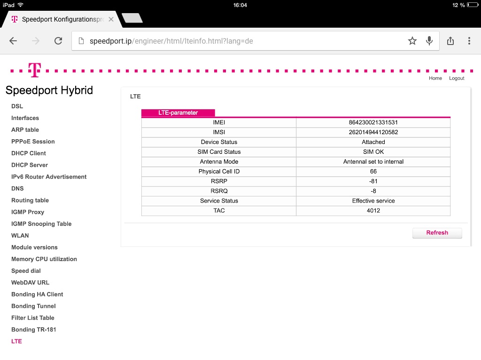
Task: Select the IMSI value 262014944120582
Action: (x=373, y=132)
